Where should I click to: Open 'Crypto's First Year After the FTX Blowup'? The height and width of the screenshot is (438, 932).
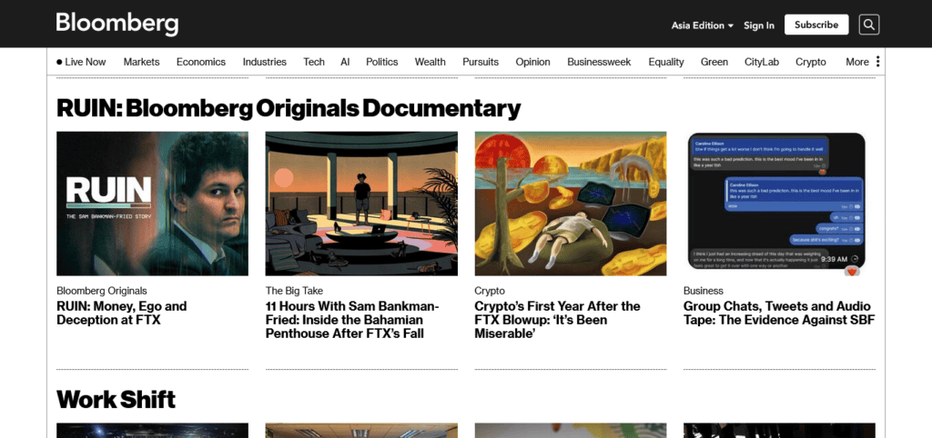pos(557,320)
